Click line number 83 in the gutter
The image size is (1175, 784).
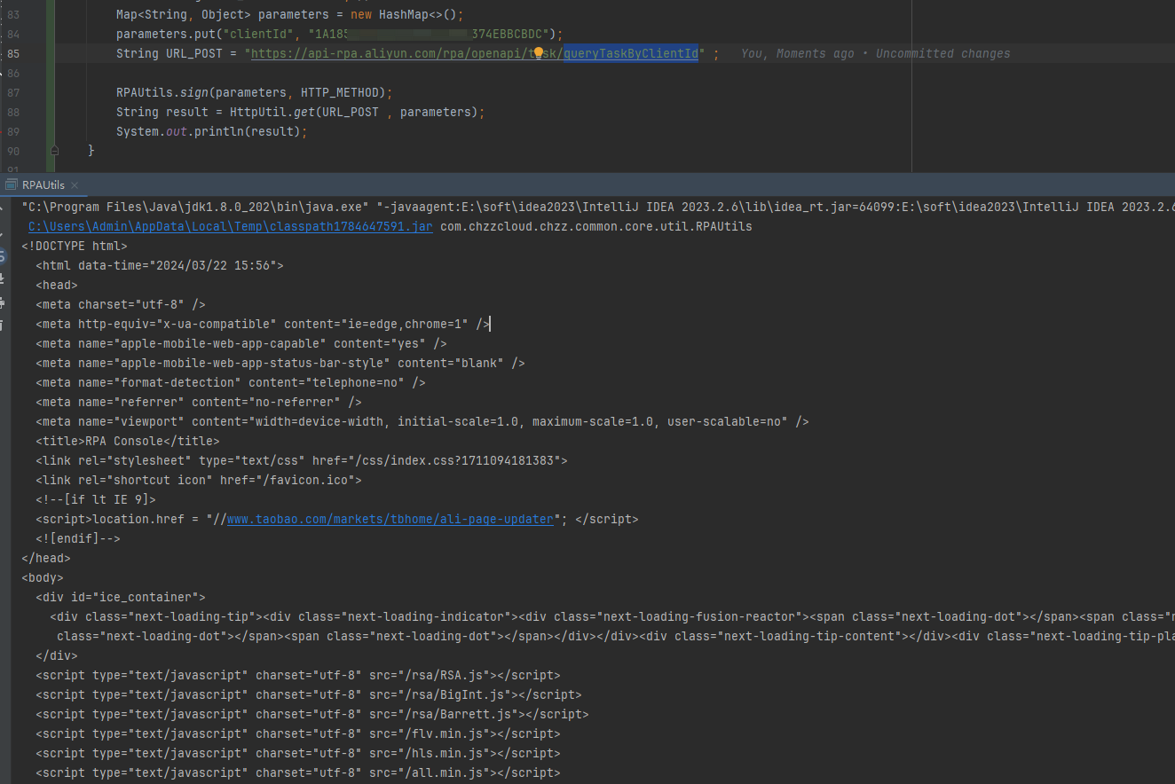pos(12,15)
